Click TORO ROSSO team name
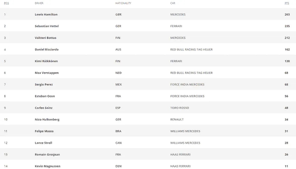The width and height of the screenshot is (296, 169). tap(180, 108)
